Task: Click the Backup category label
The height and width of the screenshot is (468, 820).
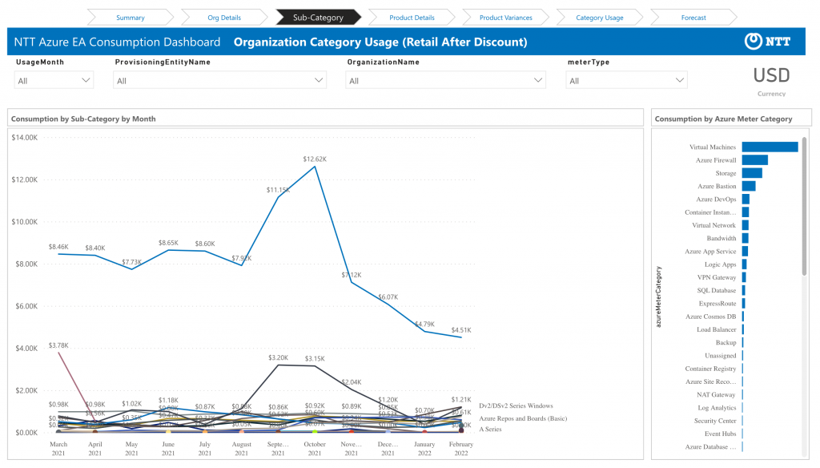Action: [x=726, y=342]
